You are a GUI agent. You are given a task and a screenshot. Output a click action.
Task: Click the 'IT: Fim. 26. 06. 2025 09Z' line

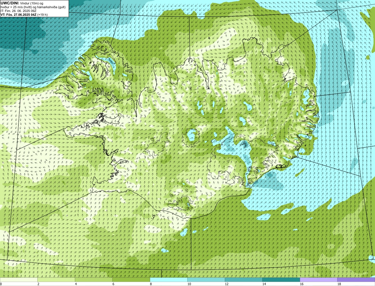click(18, 11)
